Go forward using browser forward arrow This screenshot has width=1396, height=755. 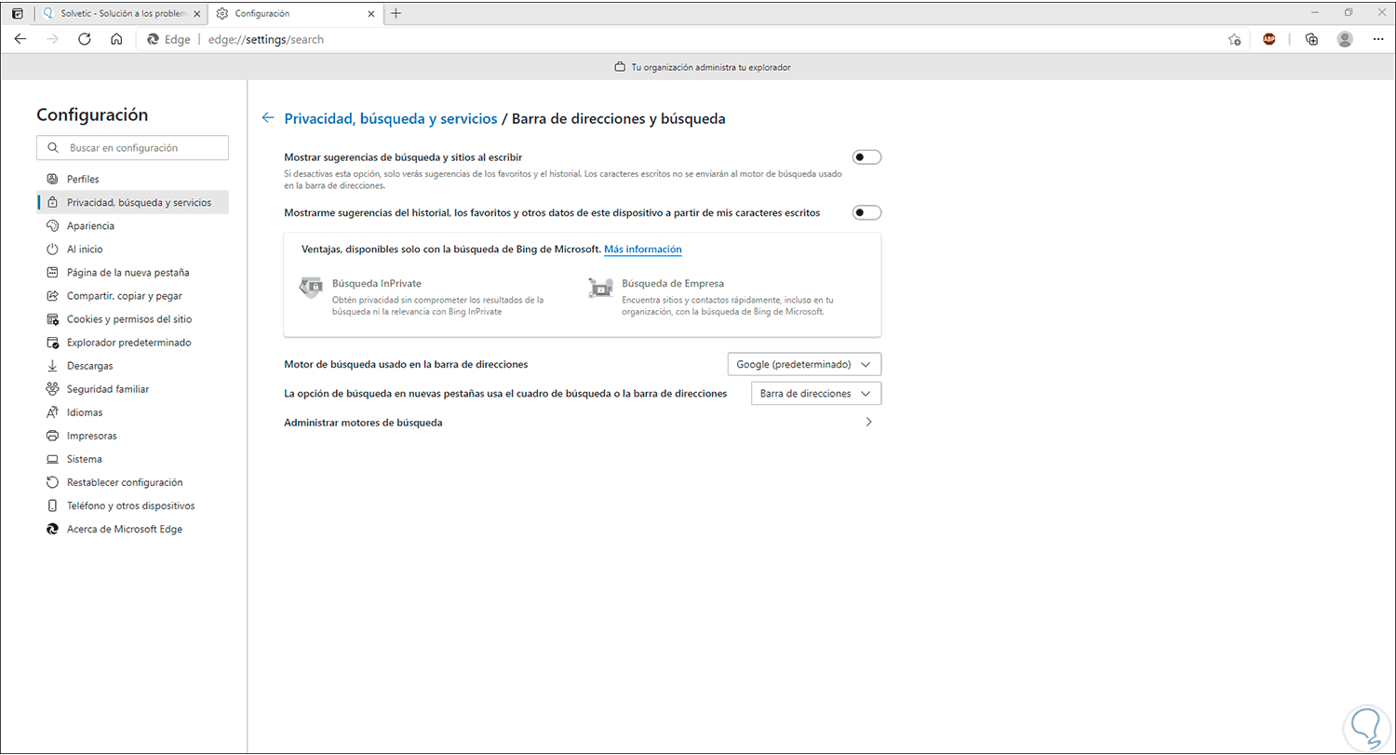pyautogui.click(x=53, y=39)
